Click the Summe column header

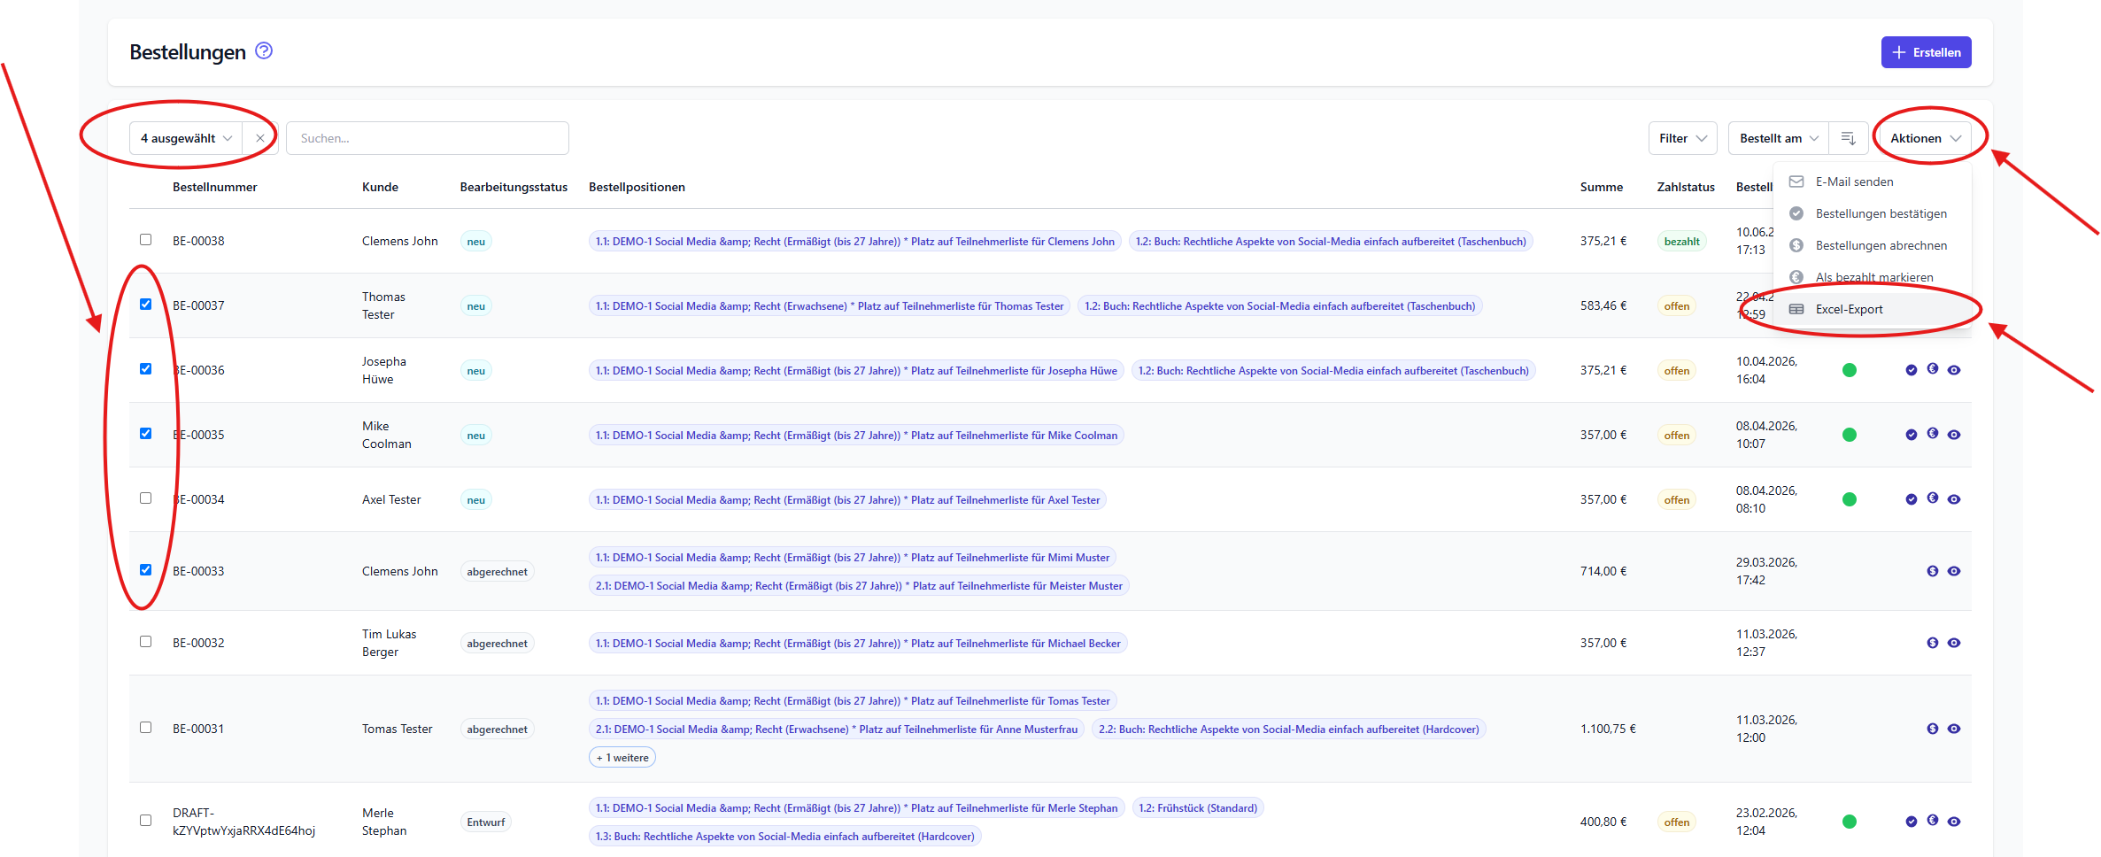1602,187
